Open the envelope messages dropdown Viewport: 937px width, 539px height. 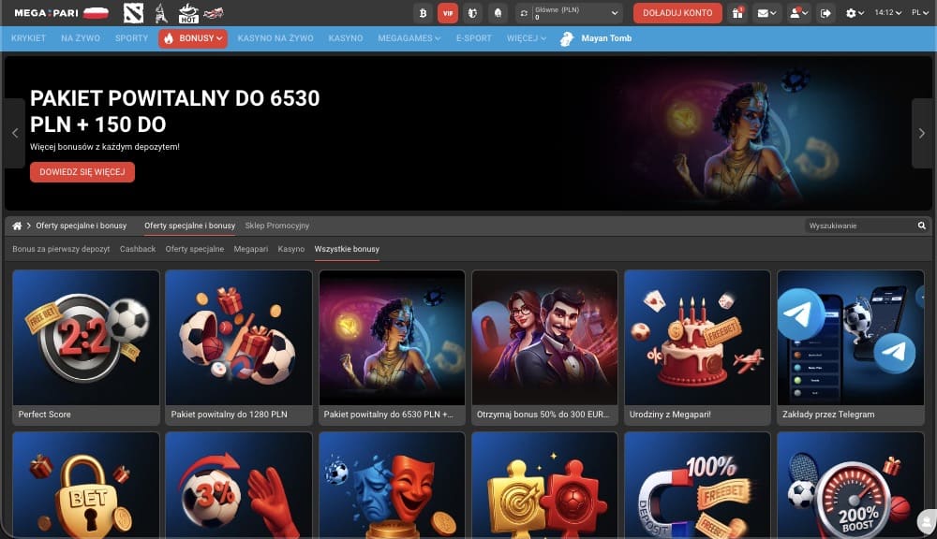pos(767,13)
